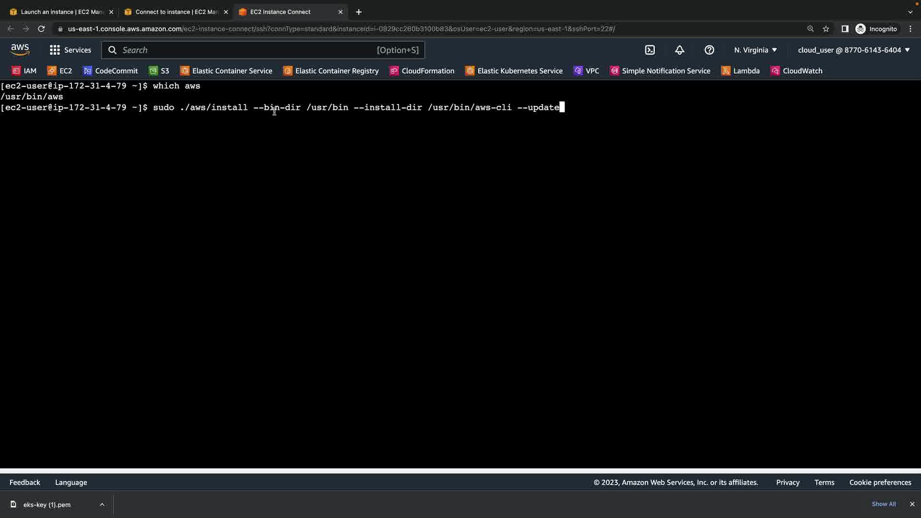Click Show All downloads
The height and width of the screenshot is (518, 921).
click(x=884, y=504)
